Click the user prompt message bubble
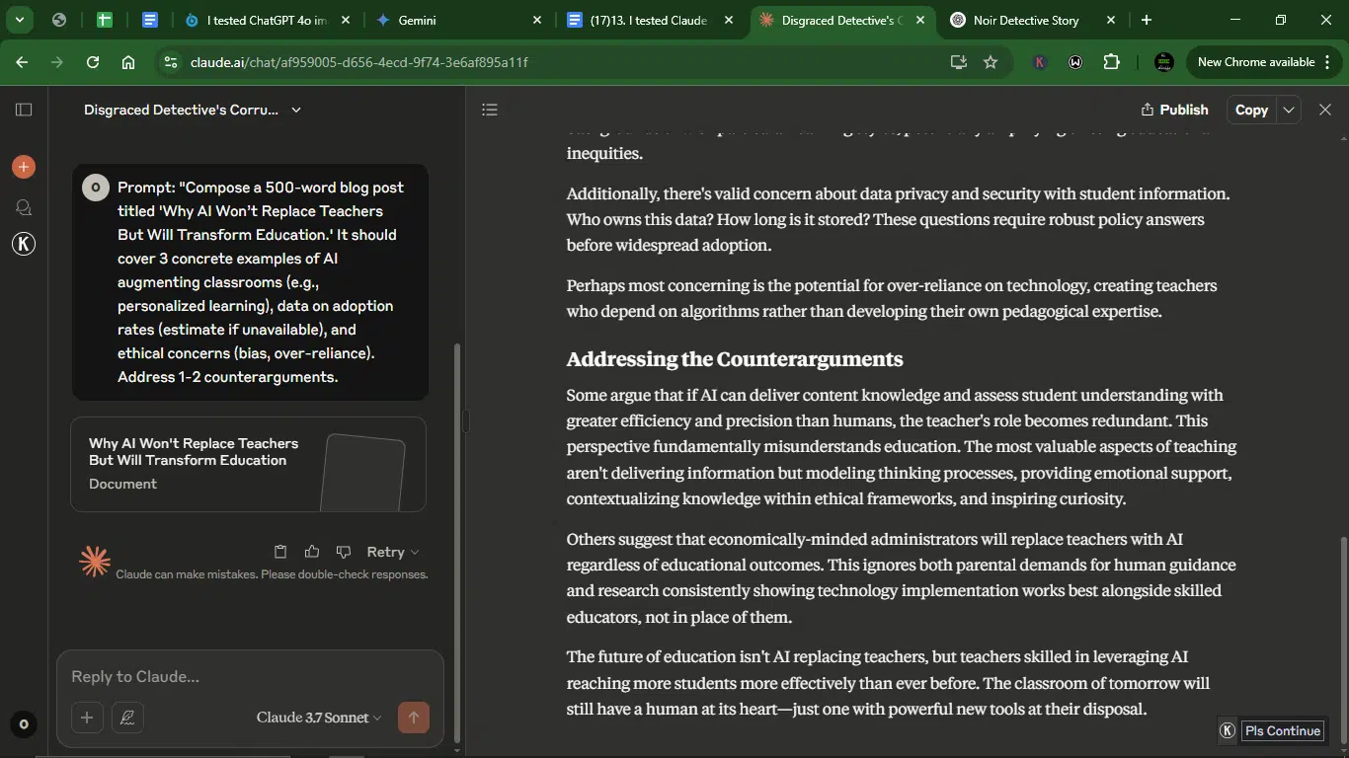 click(x=251, y=282)
